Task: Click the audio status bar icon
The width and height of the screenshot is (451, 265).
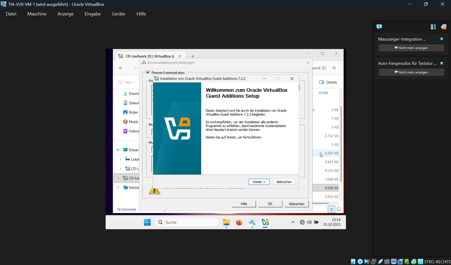Action: coord(367,261)
